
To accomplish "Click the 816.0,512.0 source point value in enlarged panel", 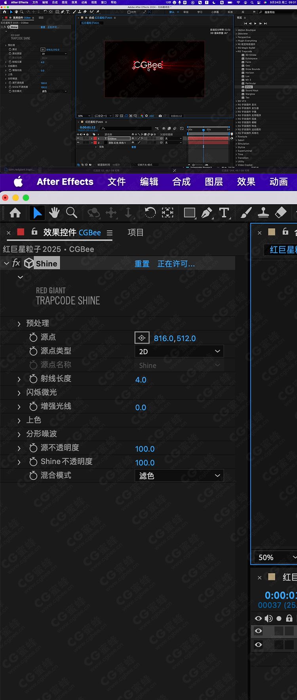I will pos(175,338).
